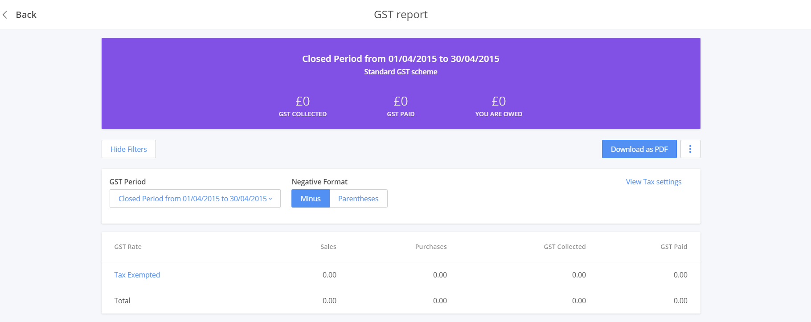The height and width of the screenshot is (322, 811).
Task: Select Minus negative format
Action: pos(311,199)
